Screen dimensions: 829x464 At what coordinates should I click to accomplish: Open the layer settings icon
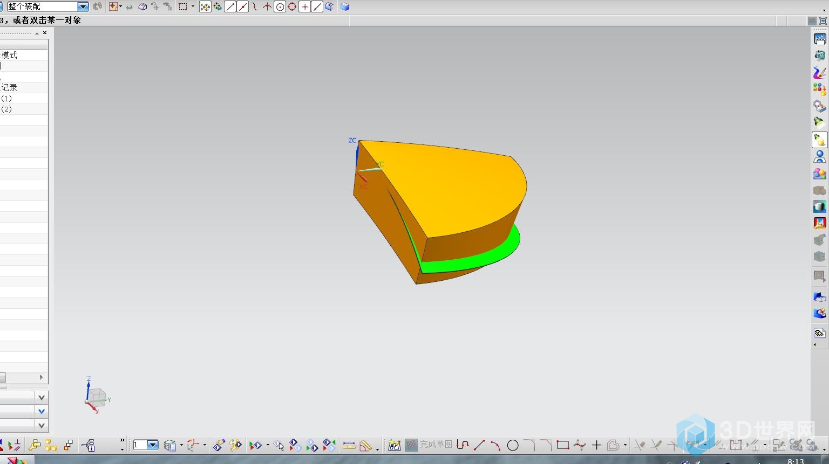pyautogui.click(x=170, y=445)
